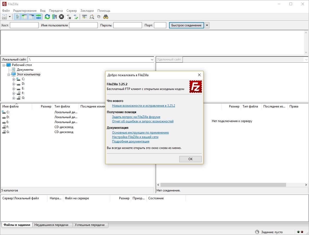Focus the Порт input field
The image size is (309, 235).
160,25
